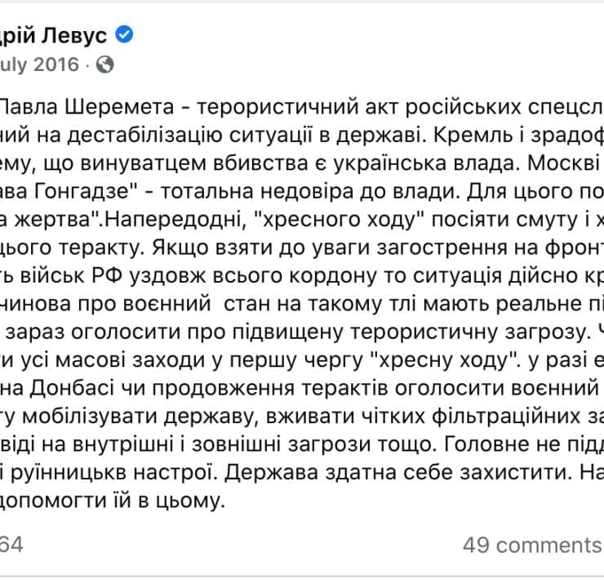The width and height of the screenshot is (604, 580).
Task: Click the phrase Держава здатна себе захистити
Action: click(397, 473)
